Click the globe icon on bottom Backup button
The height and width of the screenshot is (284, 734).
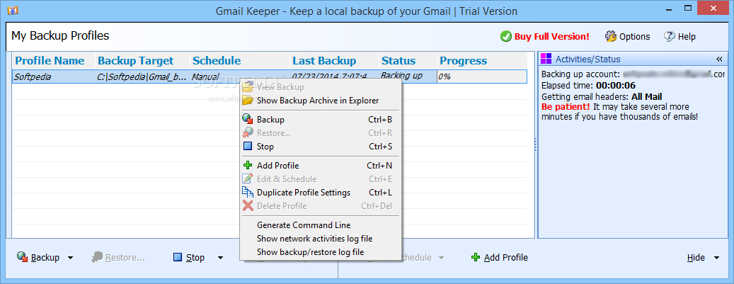click(x=23, y=257)
